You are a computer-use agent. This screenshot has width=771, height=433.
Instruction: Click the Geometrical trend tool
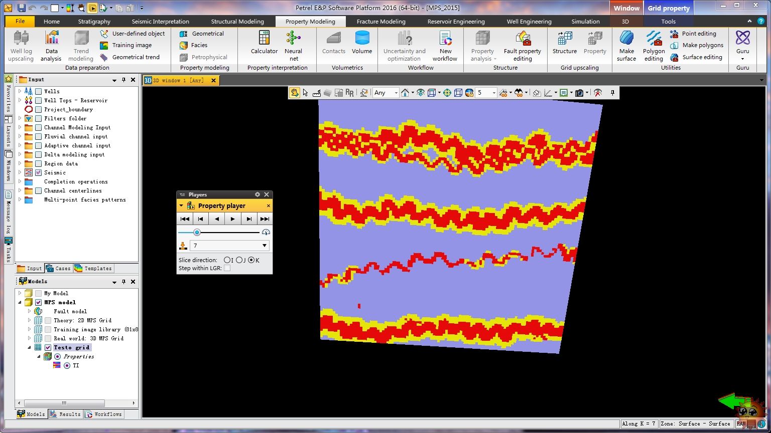[130, 57]
